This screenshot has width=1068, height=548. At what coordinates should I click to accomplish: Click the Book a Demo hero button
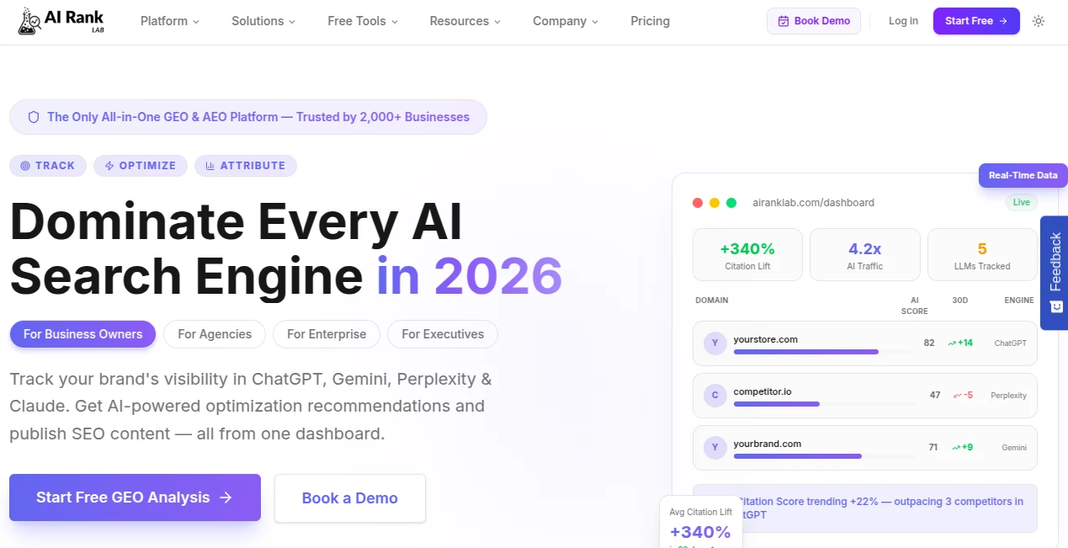[x=350, y=498]
